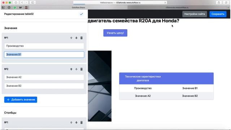Select Производство cell in preview table

pos(143,88)
